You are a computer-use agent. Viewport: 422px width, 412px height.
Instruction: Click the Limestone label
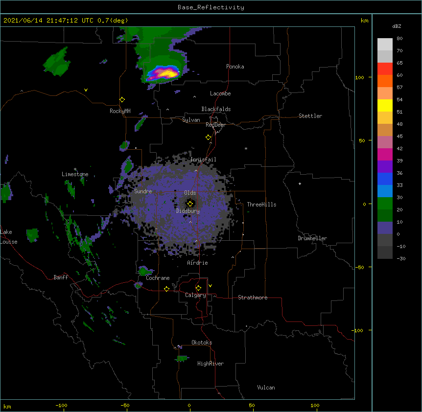coord(75,174)
